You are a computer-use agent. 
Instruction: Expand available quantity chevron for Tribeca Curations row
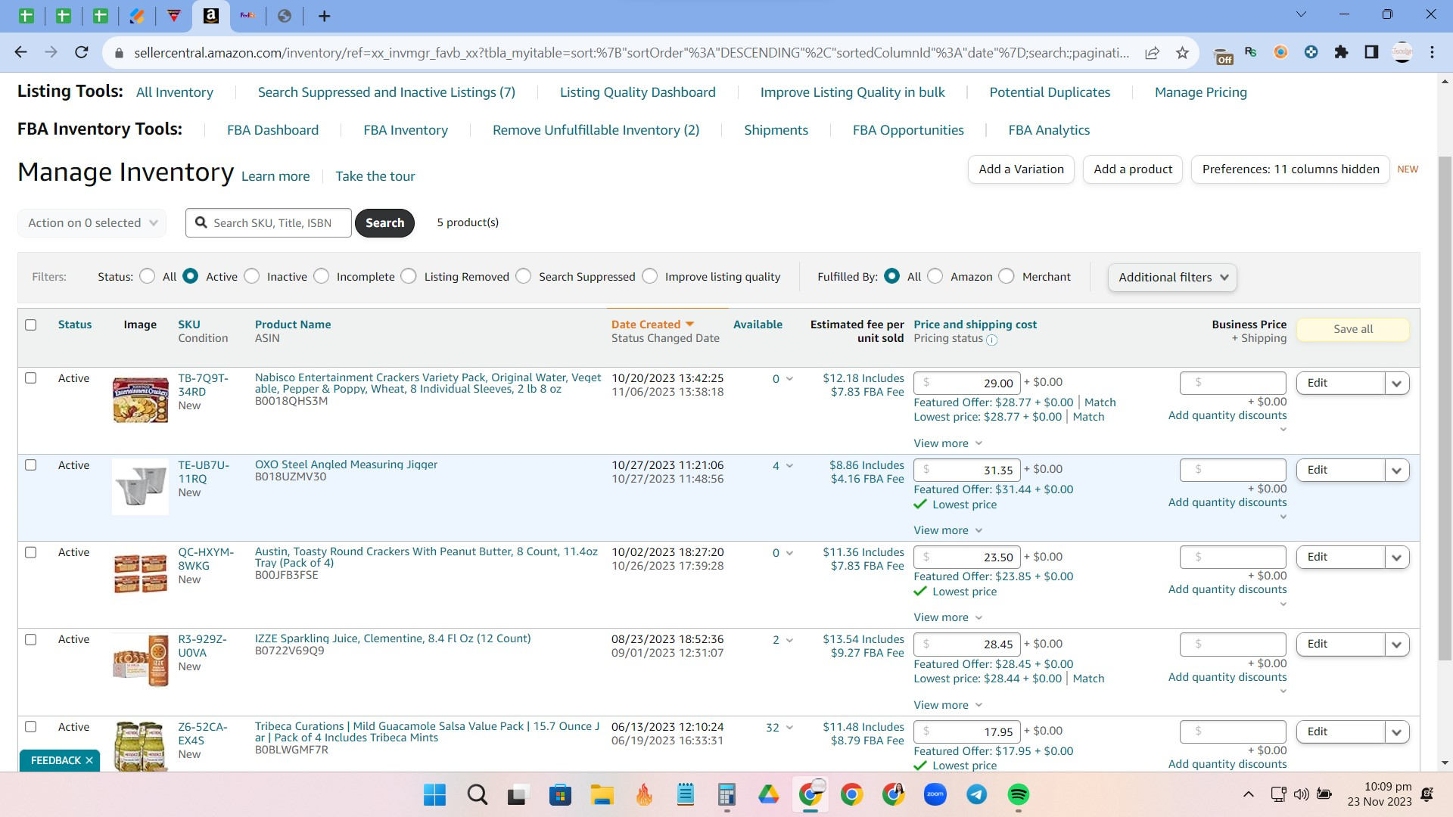789,728
